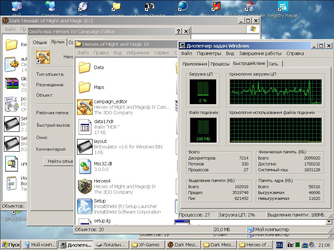Activate XP-Games taskbar button
Screen dimensions: 334x250
pos(146,245)
